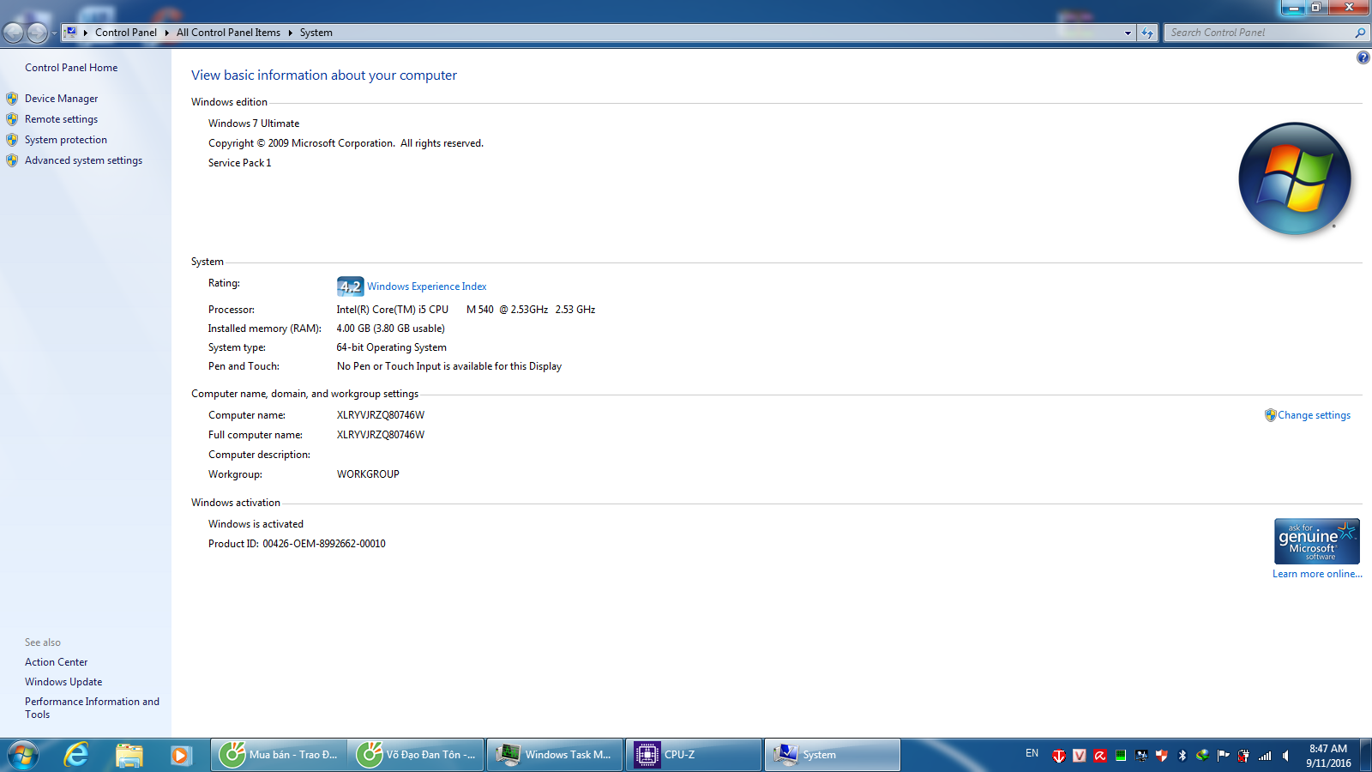Screen dimensions: 1372x772
Task: Click the refresh icon beside the address bar
Action: pyautogui.click(x=1147, y=33)
